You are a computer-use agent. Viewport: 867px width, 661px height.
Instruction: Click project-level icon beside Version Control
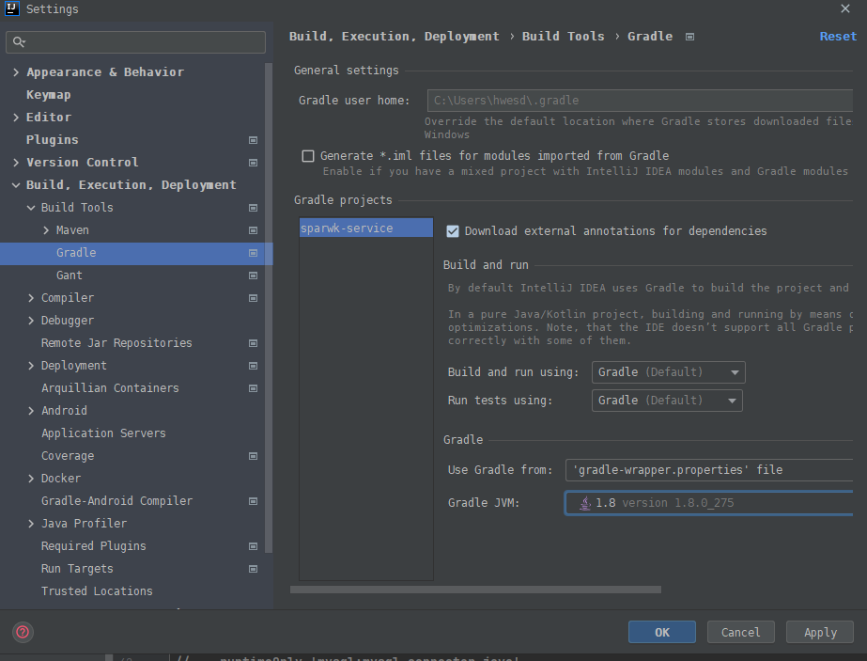tap(254, 163)
